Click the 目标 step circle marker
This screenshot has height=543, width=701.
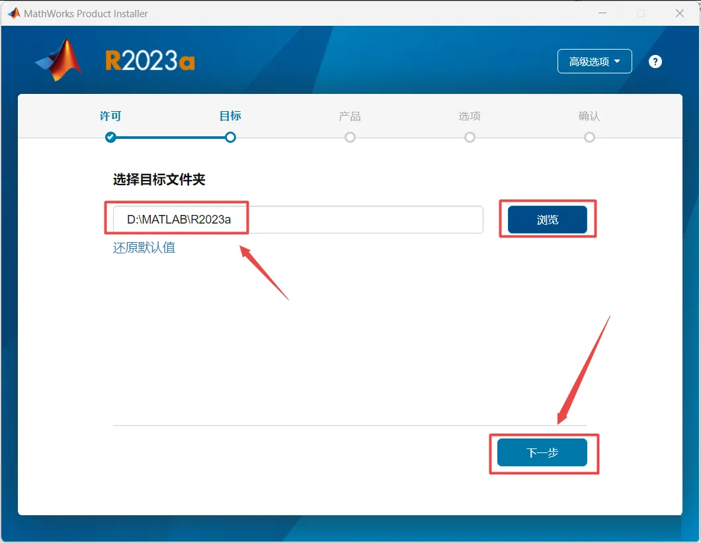tap(230, 138)
